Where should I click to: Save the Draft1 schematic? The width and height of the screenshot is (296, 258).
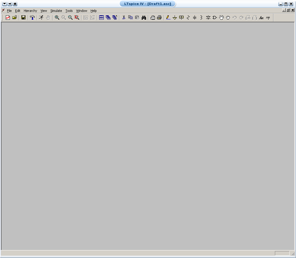(x=23, y=17)
